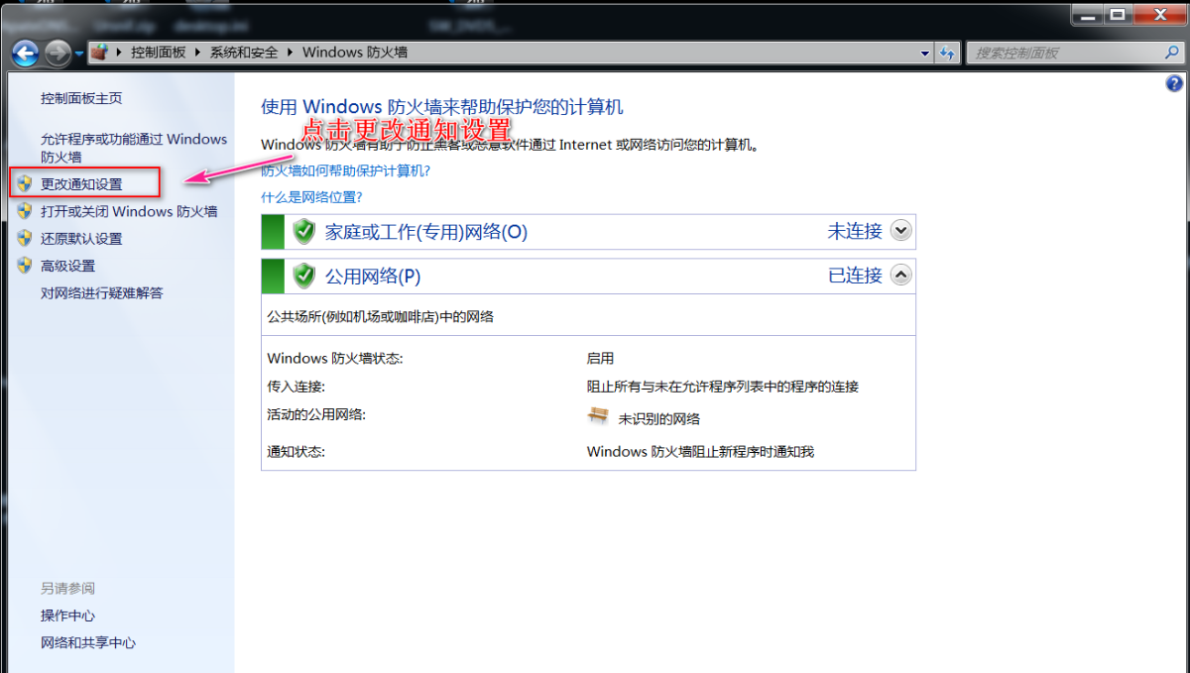Click the 家庭或工作(专用)网络(O) heading
Image resolution: width=1190 pixels, height=673 pixels.
pyautogui.click(x=426, y=232)
